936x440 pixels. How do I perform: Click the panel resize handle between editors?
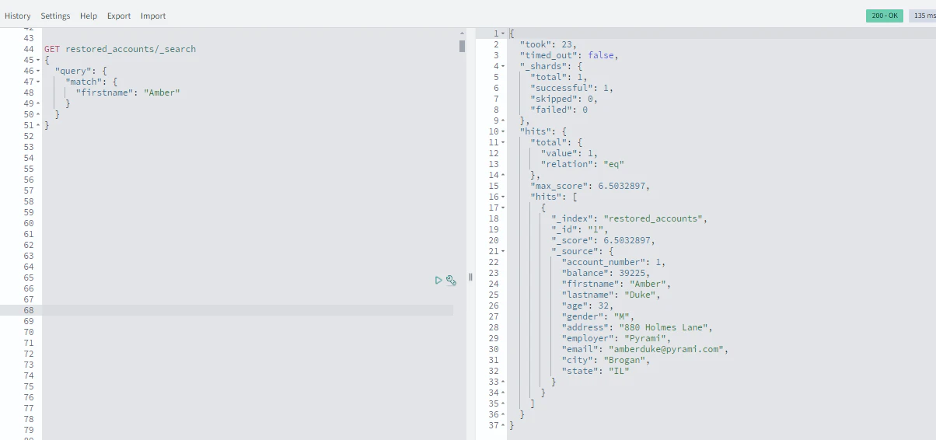[470, 278]
